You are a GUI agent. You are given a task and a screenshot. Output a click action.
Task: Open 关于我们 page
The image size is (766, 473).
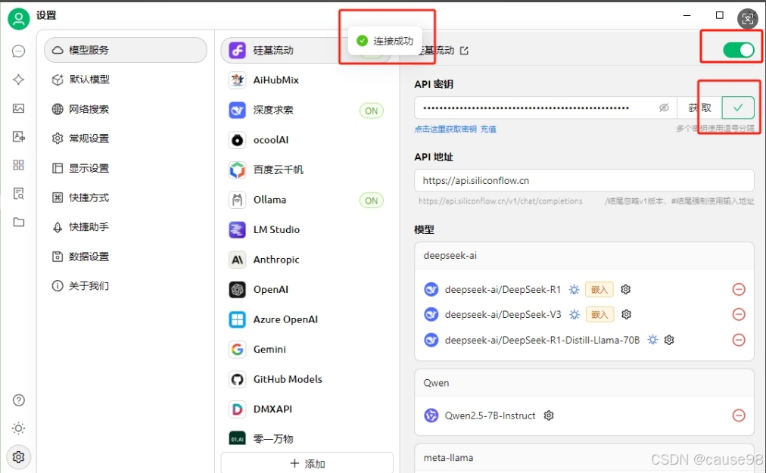tap(126, 286)
